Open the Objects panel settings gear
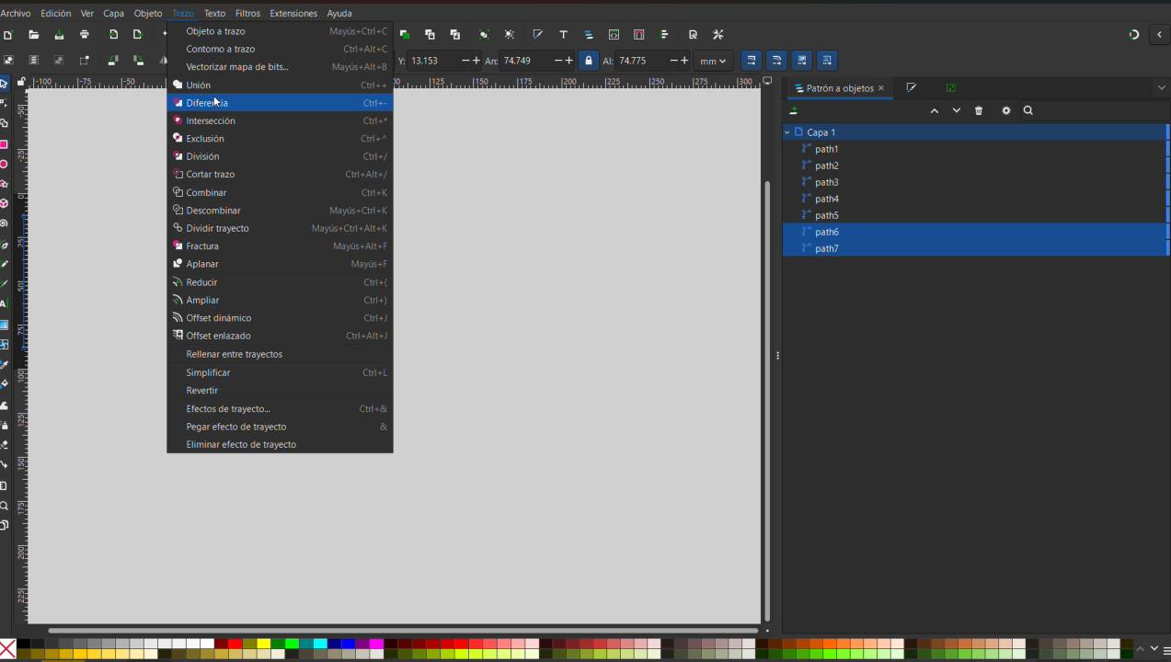The image size is (1171, 662). tap(1005, 110)
